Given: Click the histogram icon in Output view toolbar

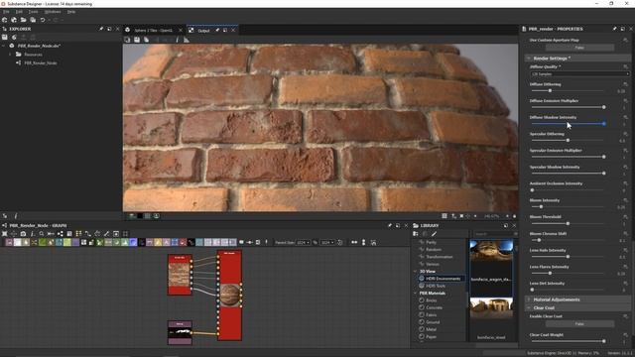Looking at the screenshot, I should pyautogui.click(x=187, y=40).
